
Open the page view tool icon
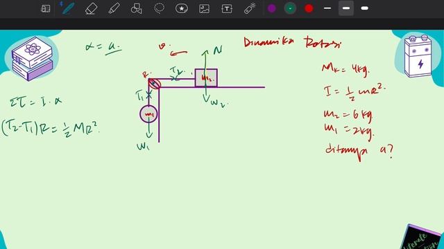point(45,8)
